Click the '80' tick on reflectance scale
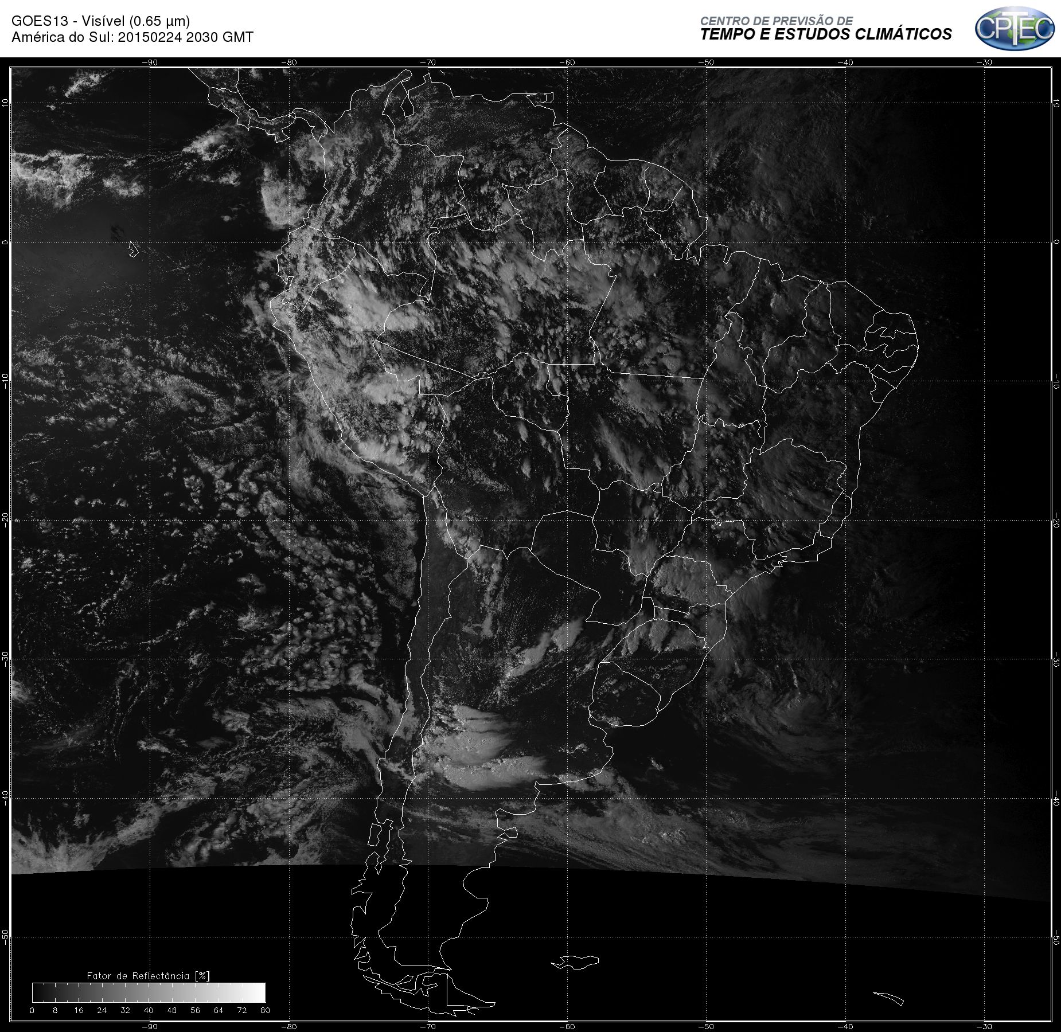1061x1032 pixels. pyautogui.click(x=265, y=1010)
